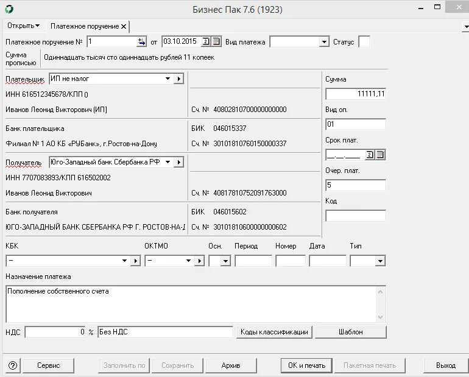Click the arrow button right of the ОКТМО field
469x377 pixels.
(x=200, y=261)
